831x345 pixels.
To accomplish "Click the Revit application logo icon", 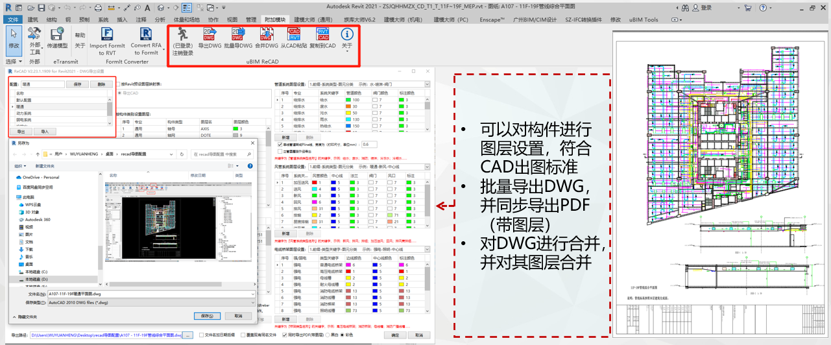I will point(8,8).
